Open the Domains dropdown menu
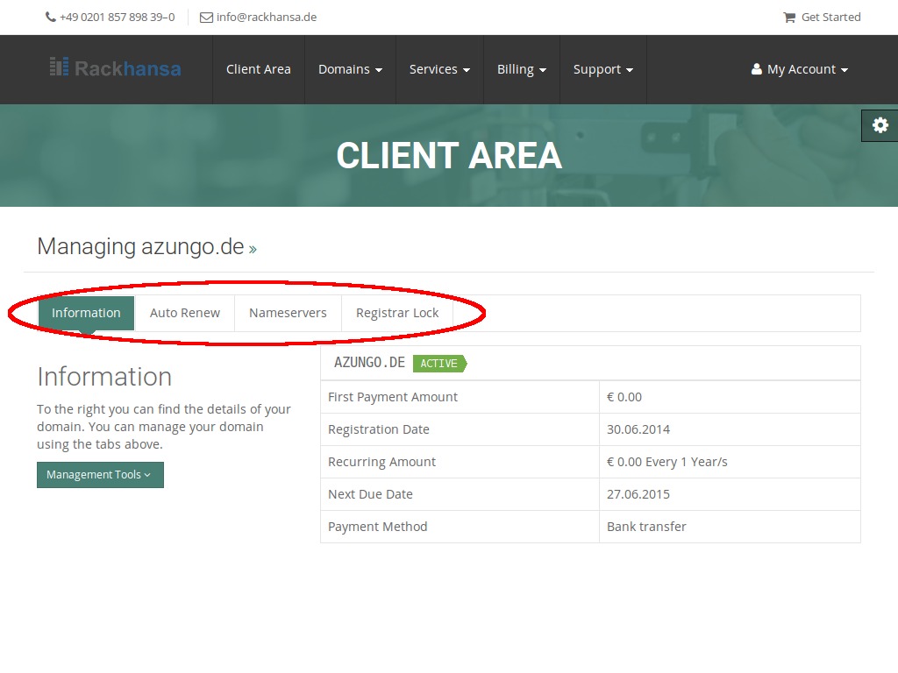 point(350,69)
